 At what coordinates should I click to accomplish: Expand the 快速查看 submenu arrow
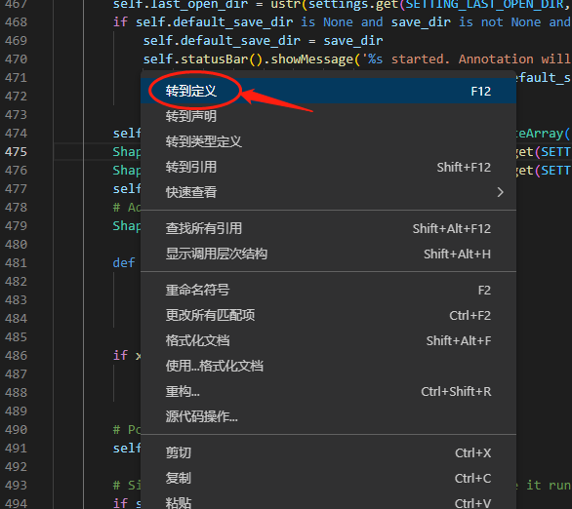coord(500,192)
